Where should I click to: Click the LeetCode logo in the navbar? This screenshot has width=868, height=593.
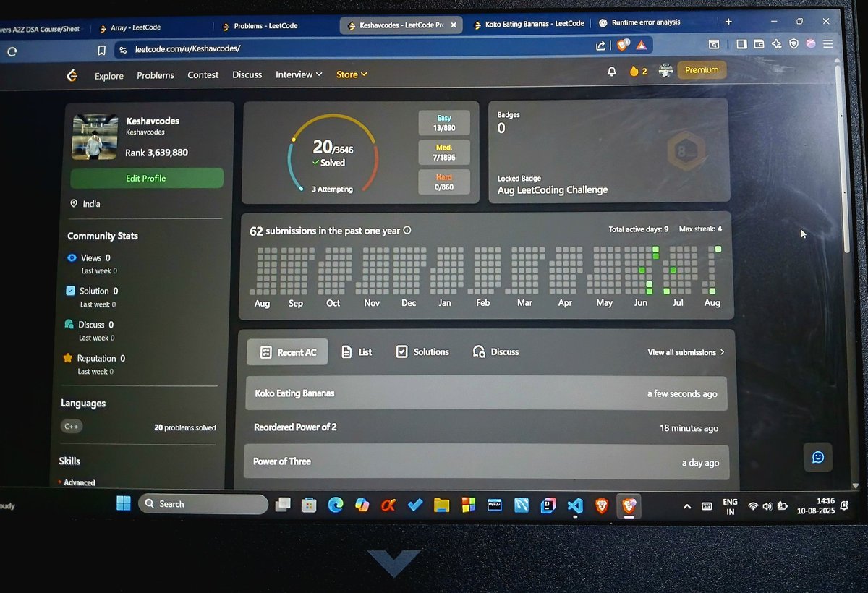pyautogui.click(x=72, y=75)
